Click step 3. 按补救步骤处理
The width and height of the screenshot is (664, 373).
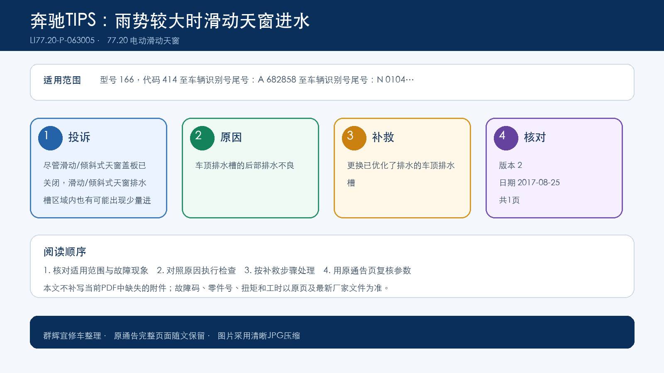click(x=280, y=271)
